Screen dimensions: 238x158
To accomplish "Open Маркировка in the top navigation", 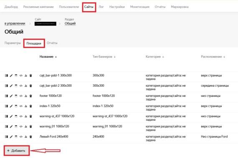I will tap(180, 7).
